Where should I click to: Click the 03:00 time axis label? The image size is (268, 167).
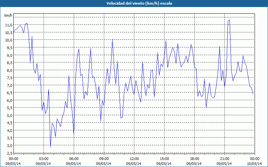(x=44, y=159)
